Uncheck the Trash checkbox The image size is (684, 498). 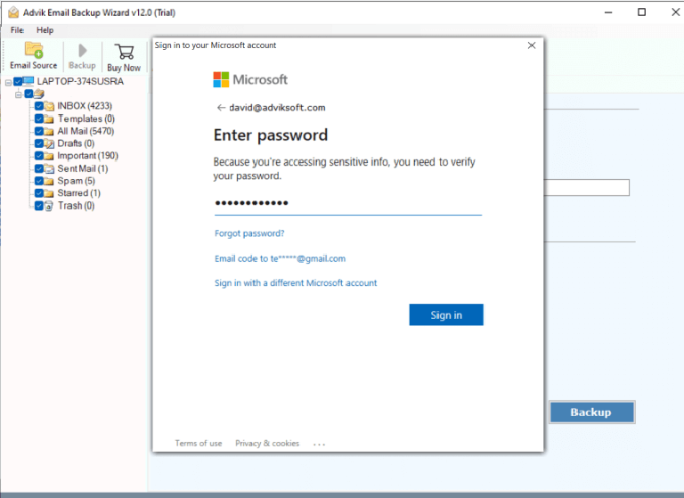click(39, 206)
